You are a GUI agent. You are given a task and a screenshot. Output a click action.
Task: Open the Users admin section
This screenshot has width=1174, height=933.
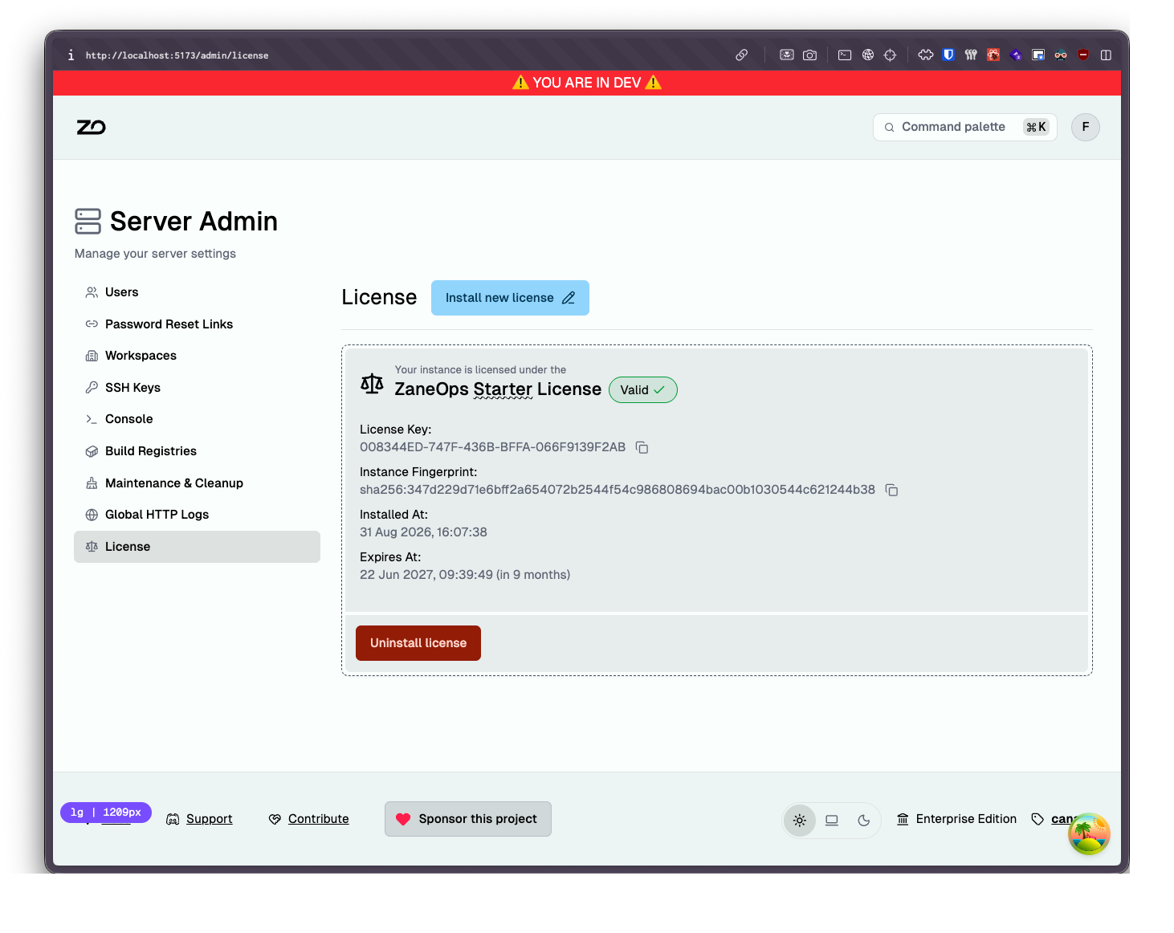point(197,292)
